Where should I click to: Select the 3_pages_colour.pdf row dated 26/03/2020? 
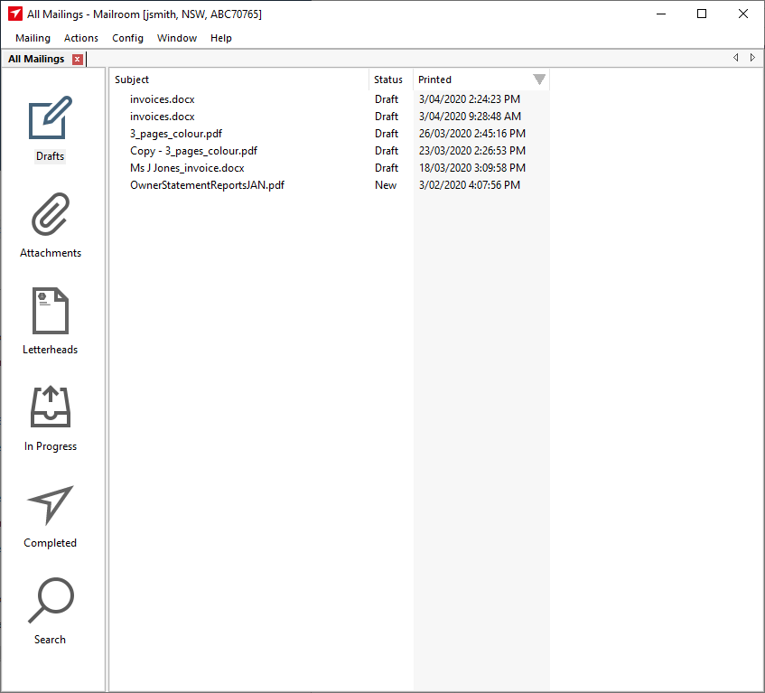pos(330,133)
